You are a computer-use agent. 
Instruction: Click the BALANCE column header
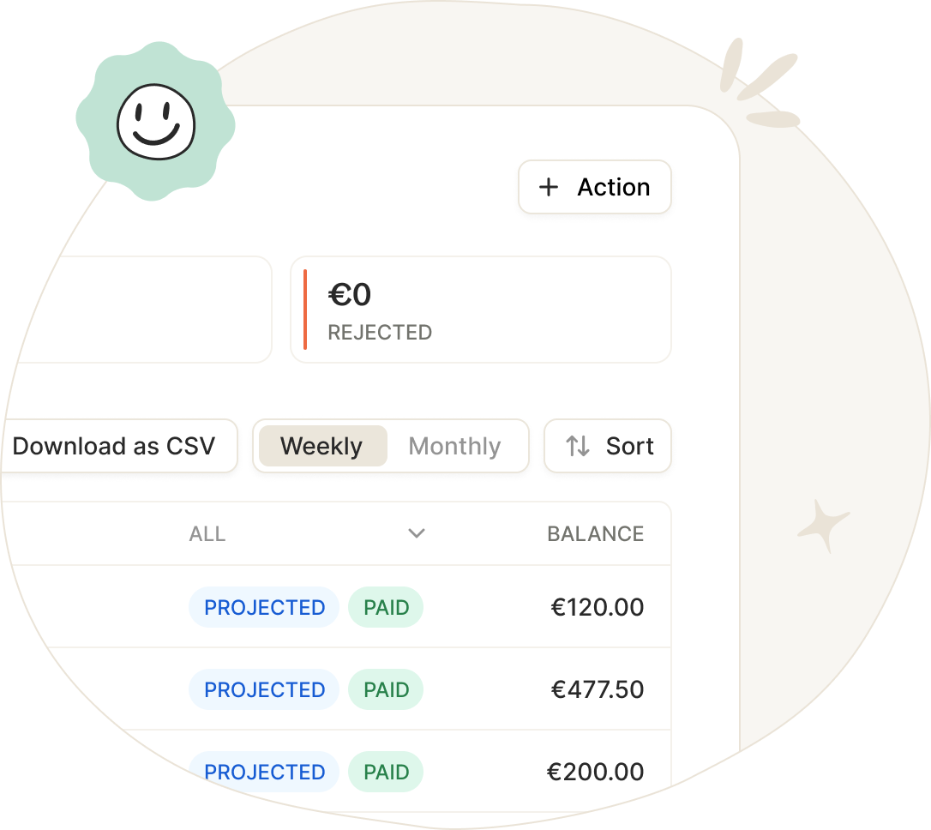click(x=596, y=533)
